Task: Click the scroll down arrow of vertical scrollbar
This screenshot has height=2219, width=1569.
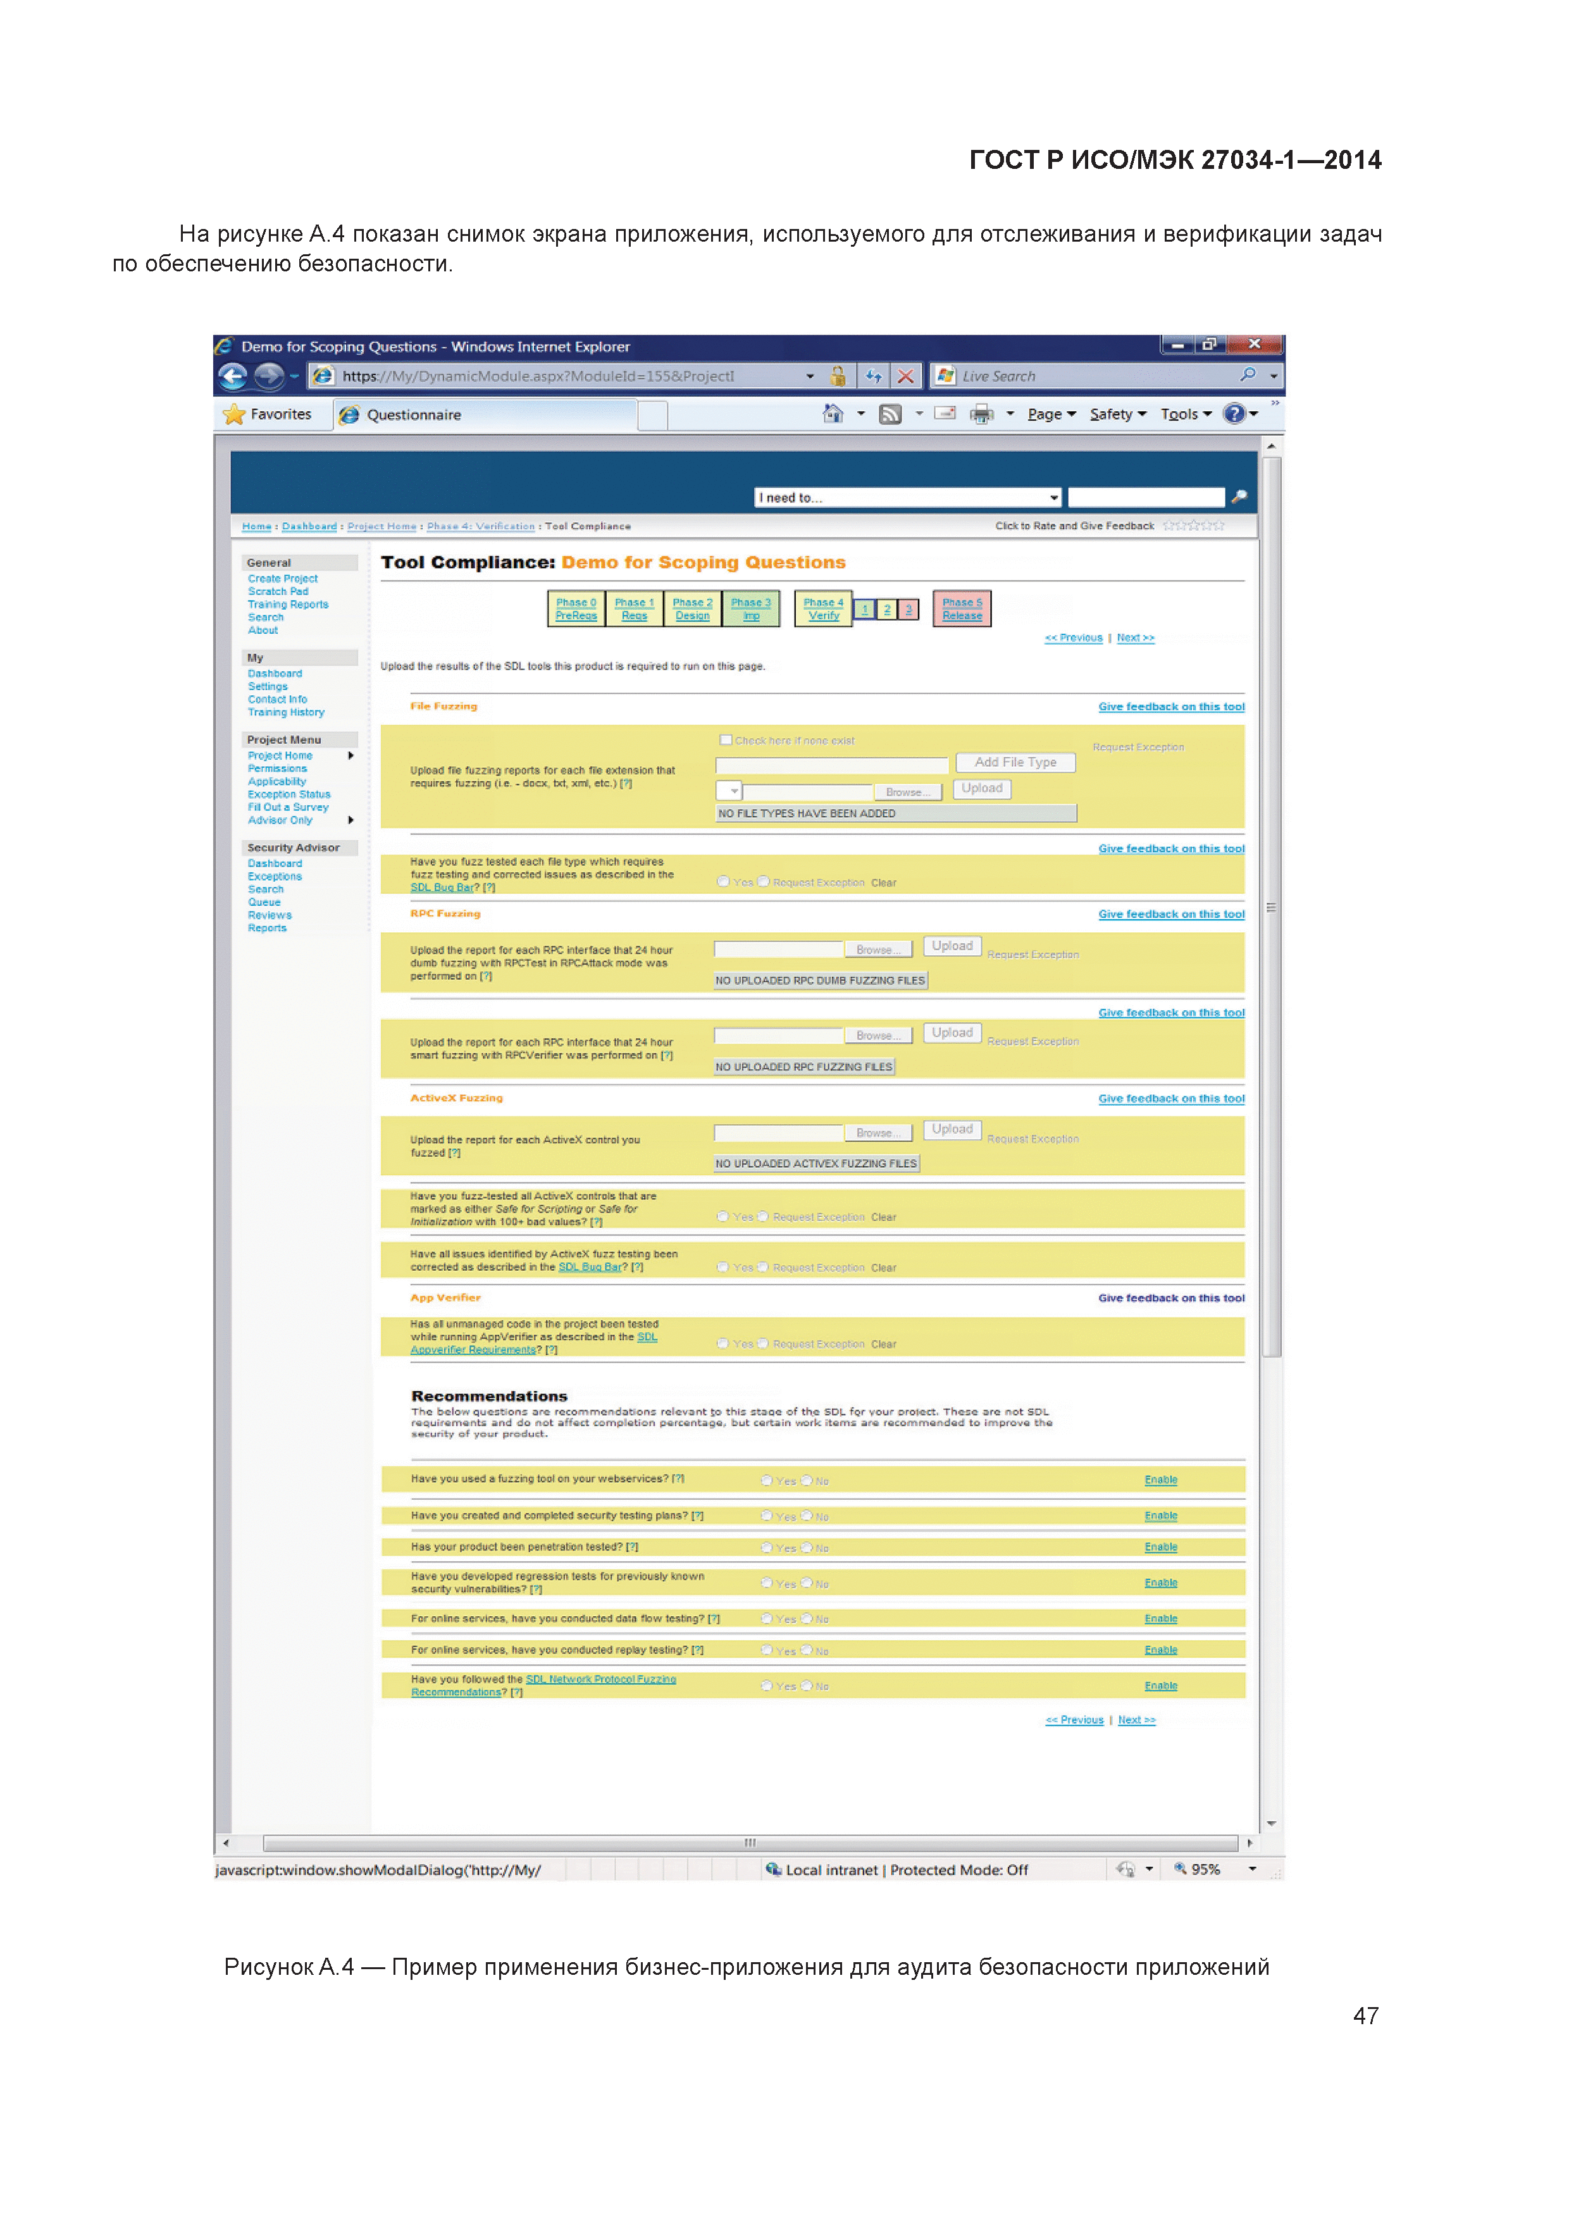Action: pyautogui.click(x=1271, y=1823)
